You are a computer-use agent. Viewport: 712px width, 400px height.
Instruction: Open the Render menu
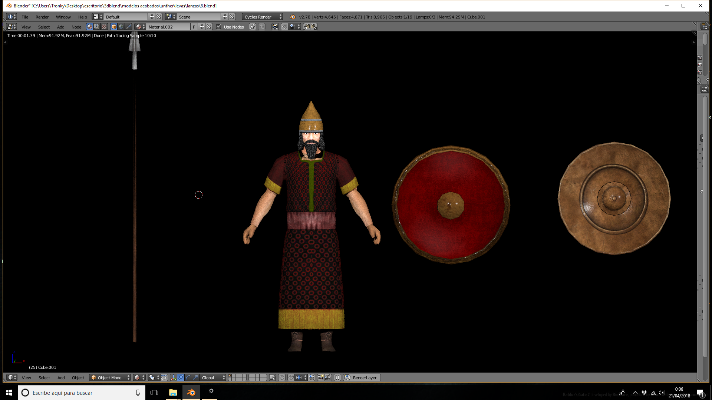(42, 17)
